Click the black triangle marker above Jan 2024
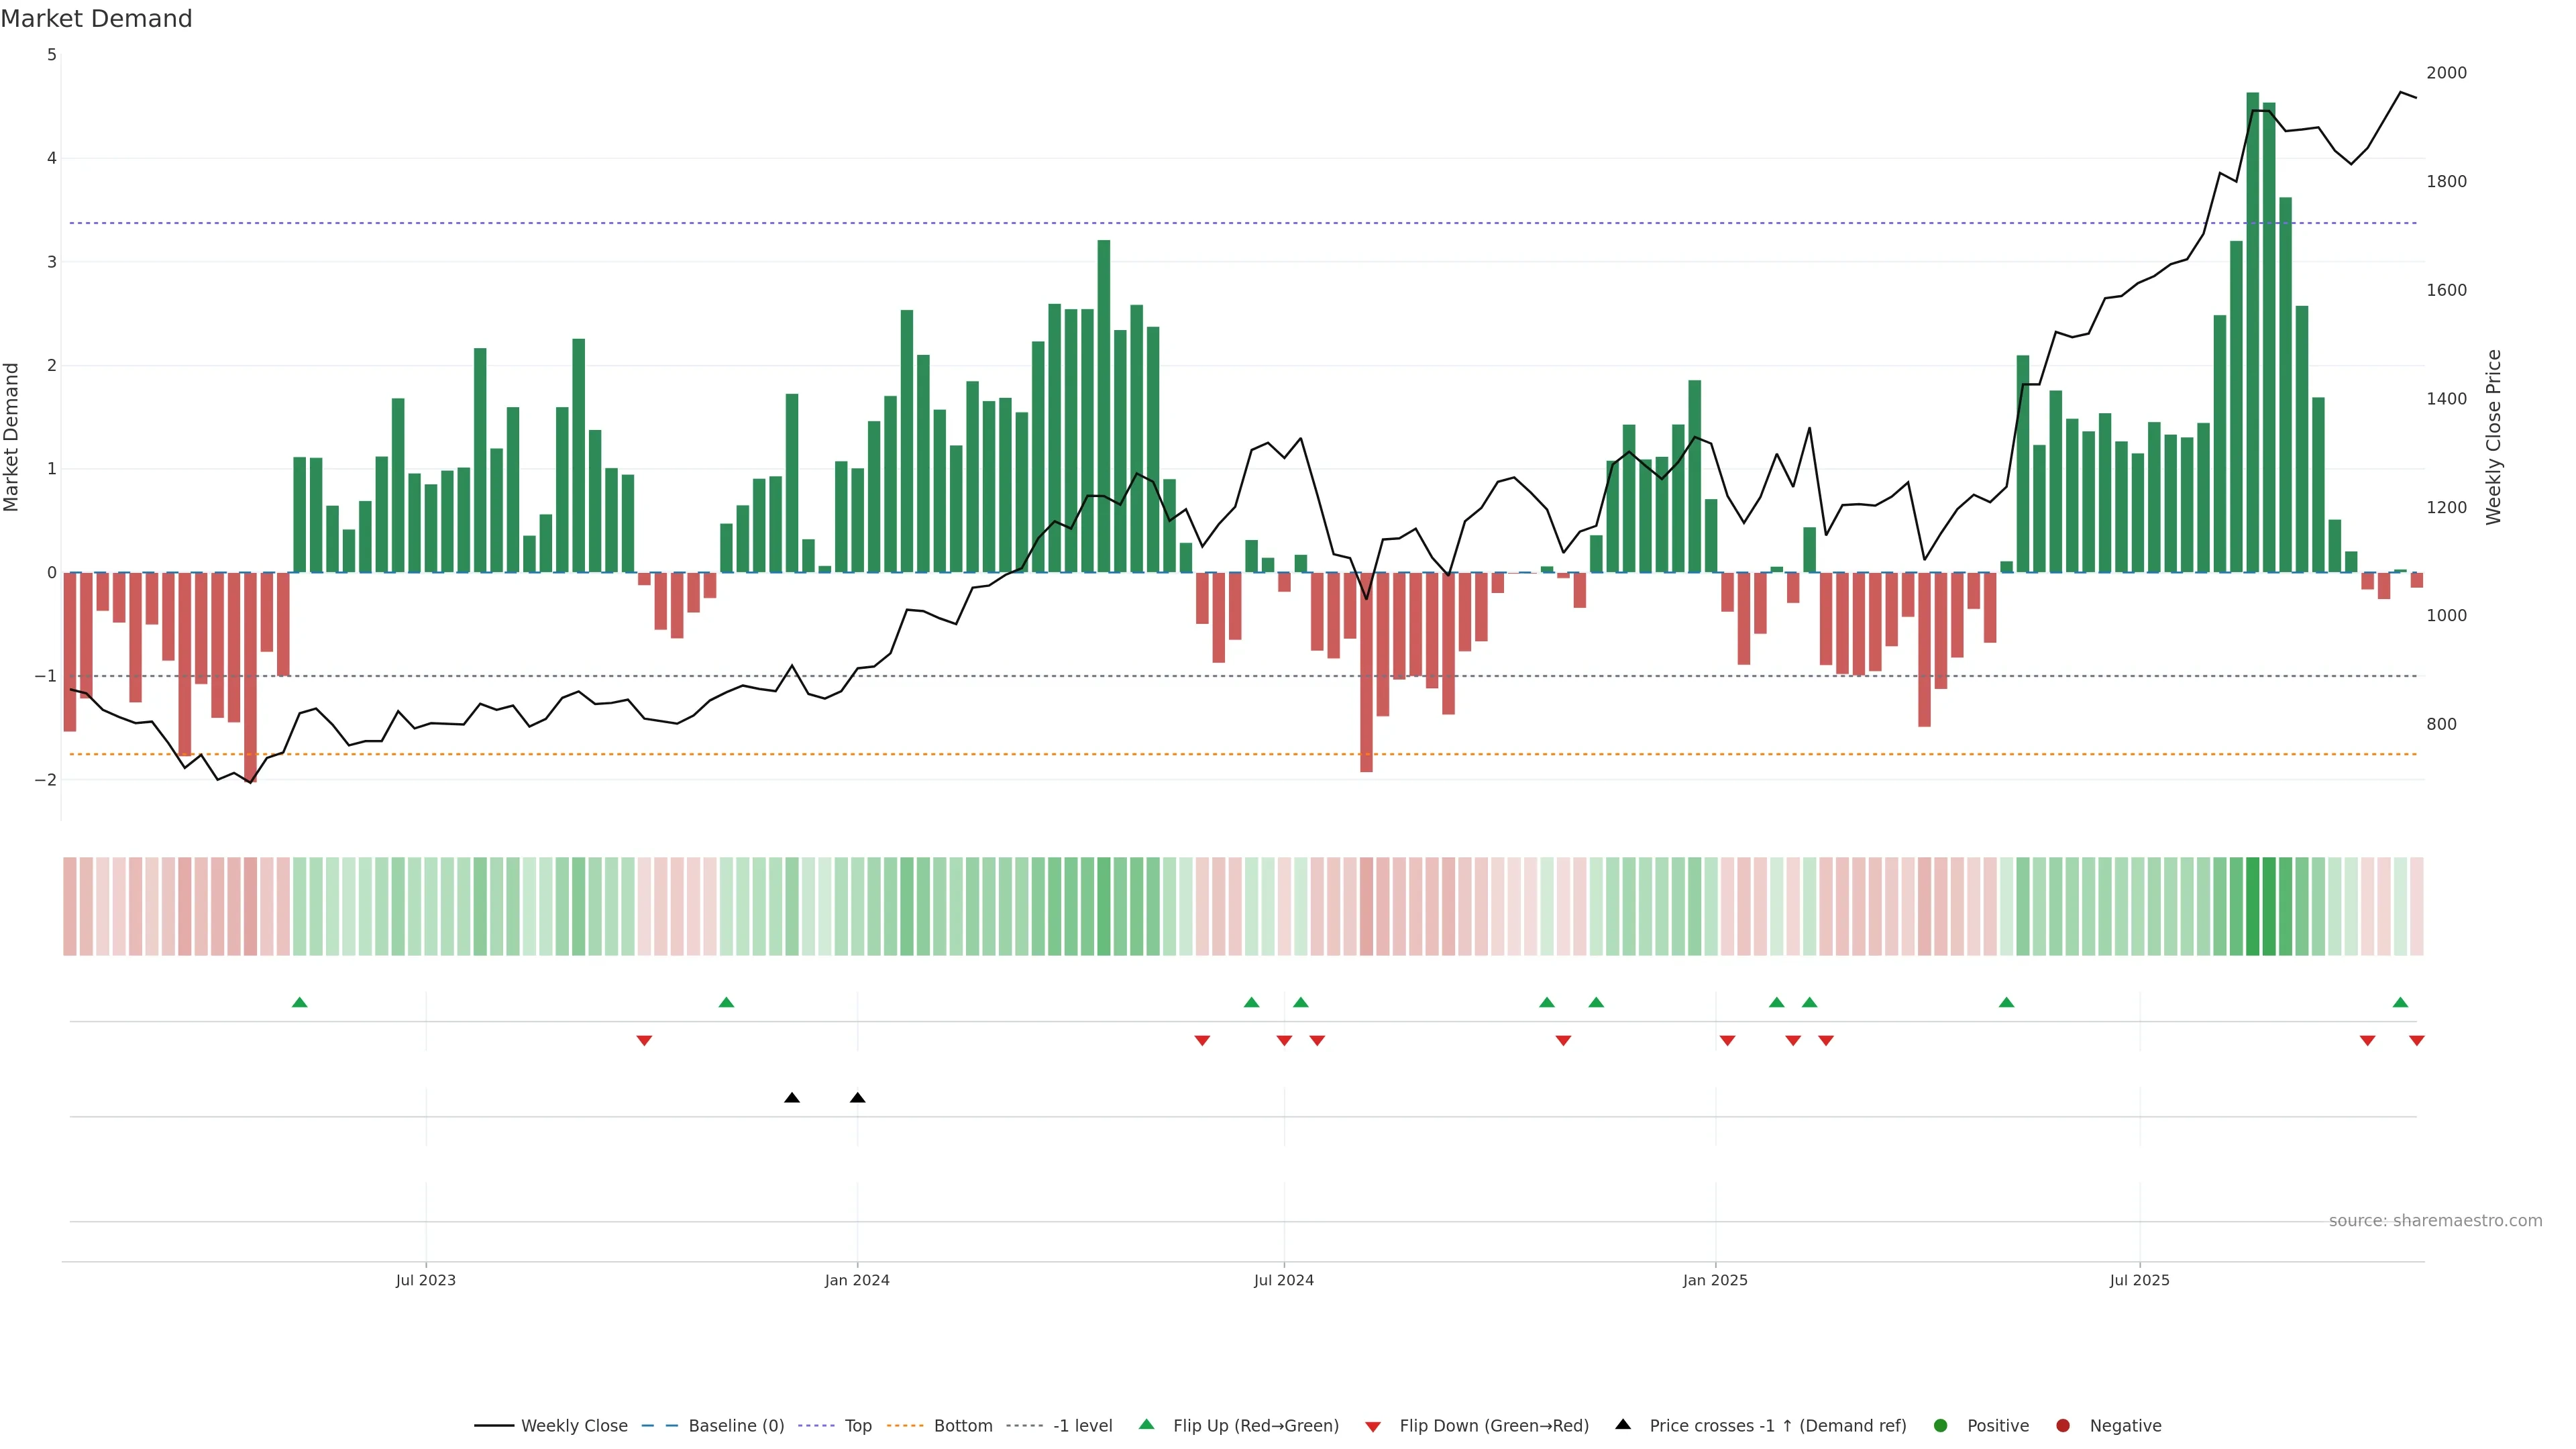Viewport: 2576px width, 1449px height. click(x=857, y=1098)
